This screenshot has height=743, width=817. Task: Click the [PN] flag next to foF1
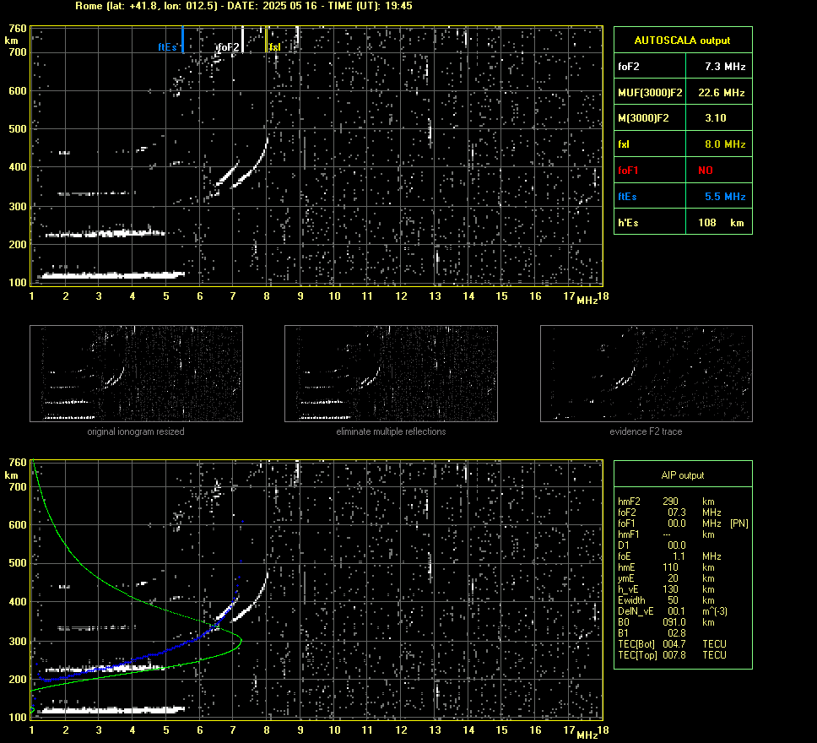coord(739,523)
